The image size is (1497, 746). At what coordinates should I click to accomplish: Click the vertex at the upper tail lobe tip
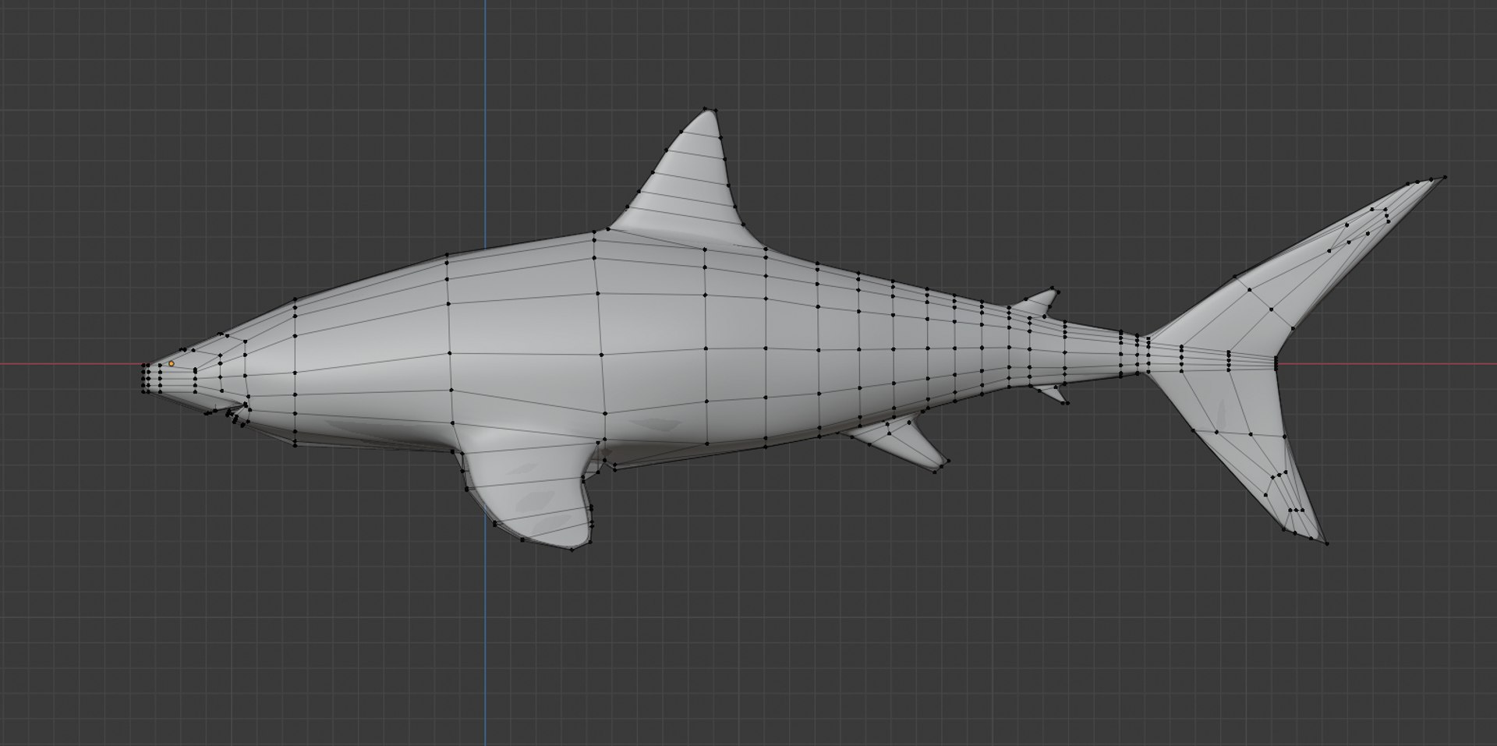(1445, 177)
